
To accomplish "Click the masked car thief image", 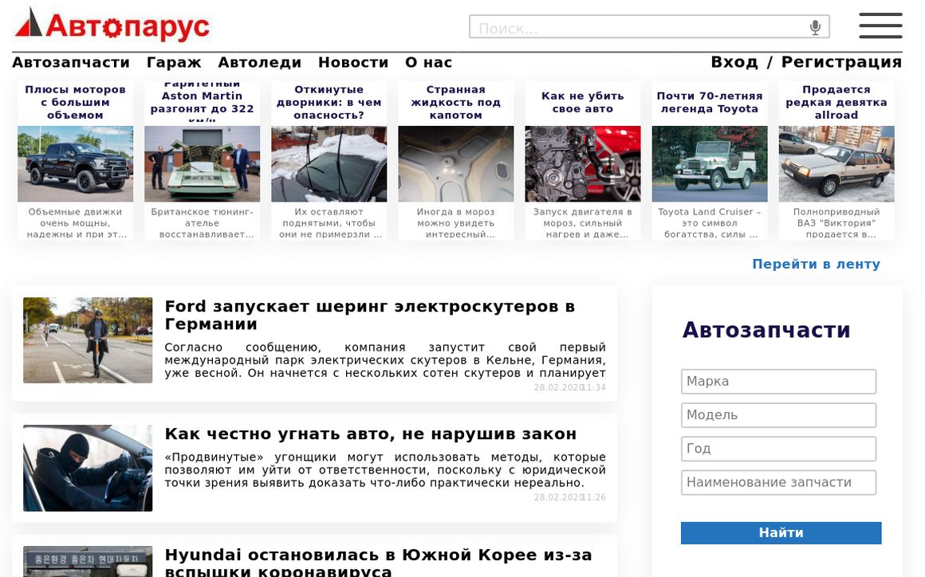I will pyautogui.click(x=88, y=468).
